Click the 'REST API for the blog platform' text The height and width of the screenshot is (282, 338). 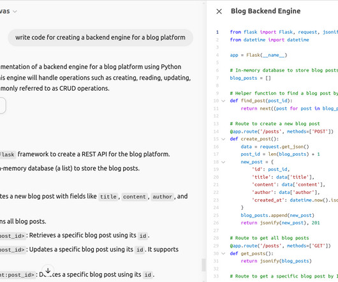click(126, 154)
